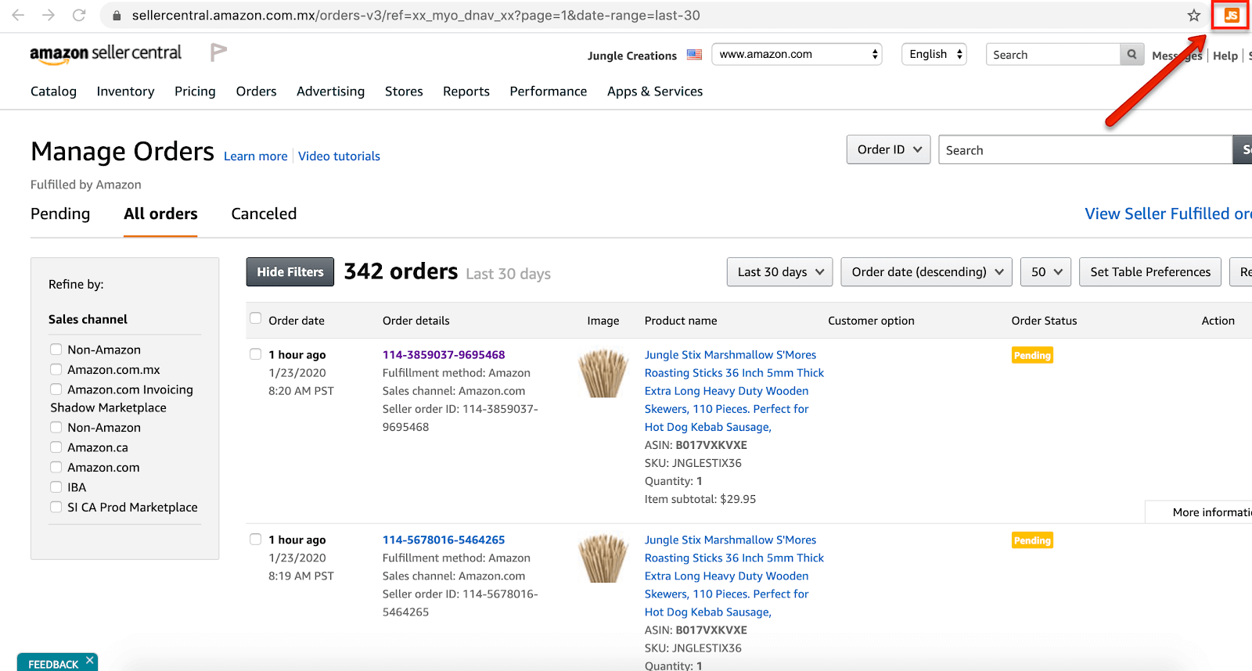Open View Seller Fulfilled orders link

click(x=1167, y=213)
